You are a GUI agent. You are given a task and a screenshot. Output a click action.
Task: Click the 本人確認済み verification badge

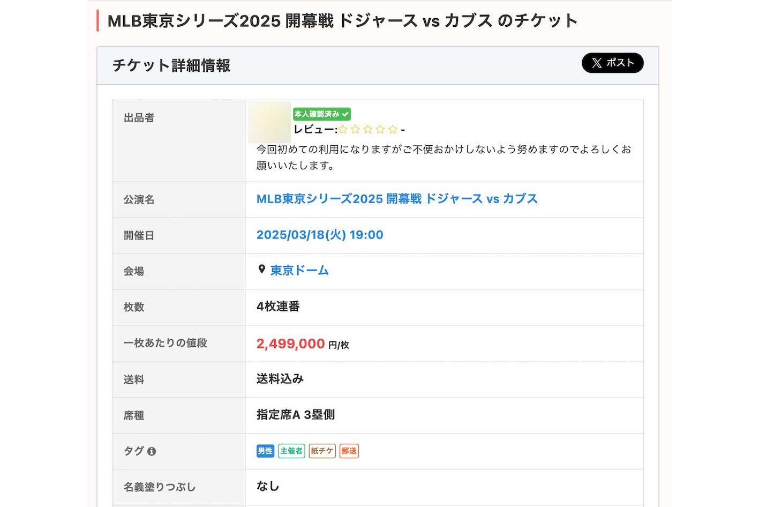(x=321, y=114)
